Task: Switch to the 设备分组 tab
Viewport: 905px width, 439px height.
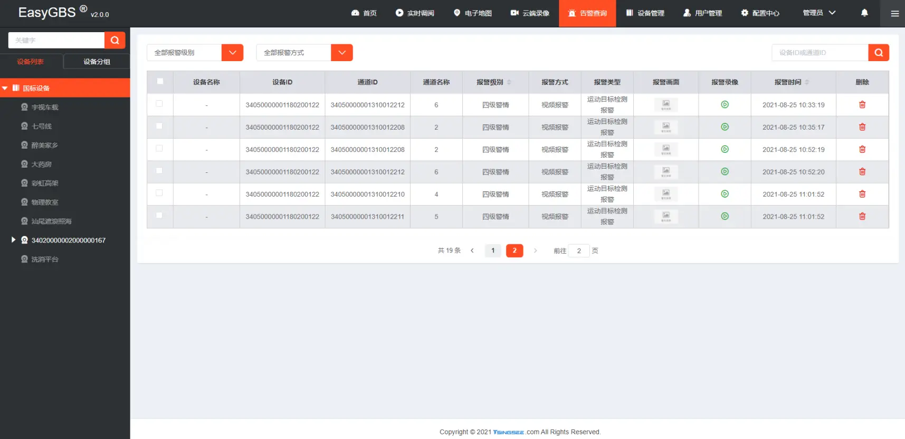Action: tap(97, 62)
